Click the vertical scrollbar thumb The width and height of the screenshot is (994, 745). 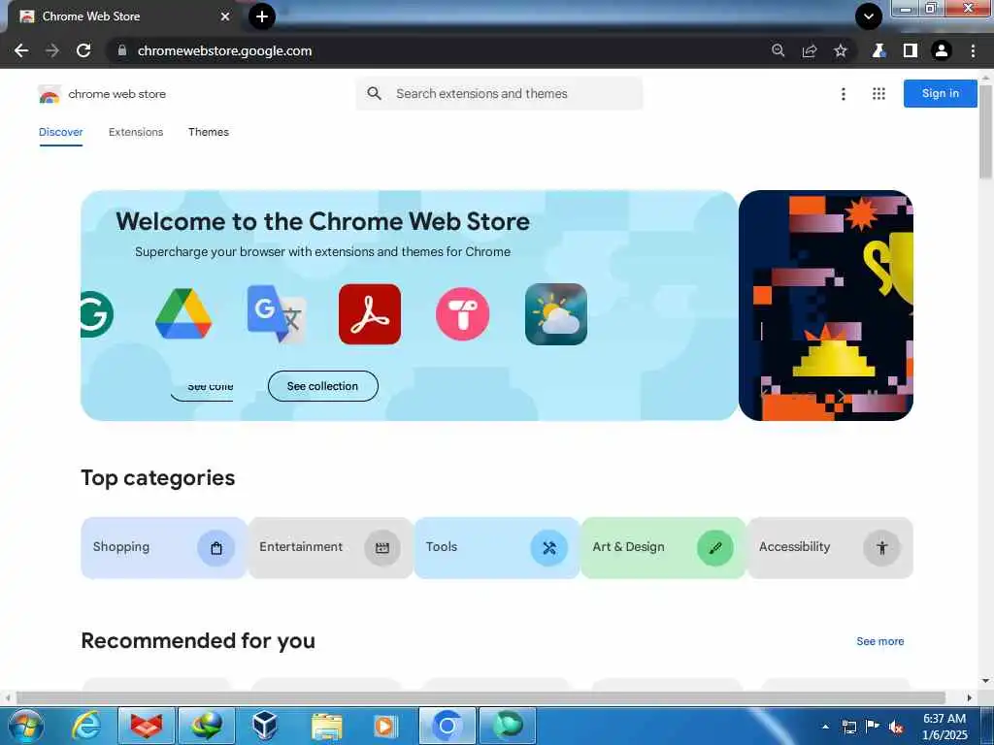click(985, 132)
